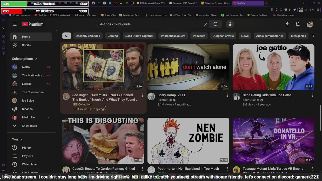The width and height of the screenshot is (322, 181).
Task: Run search with the magnifier button
Action: click(216, 24)
